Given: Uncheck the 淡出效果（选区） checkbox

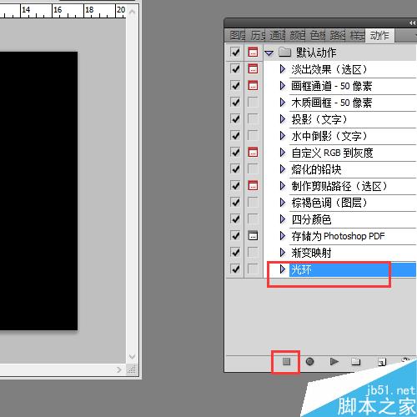Looking at the screenshot, I should click(x=235, y=68).
